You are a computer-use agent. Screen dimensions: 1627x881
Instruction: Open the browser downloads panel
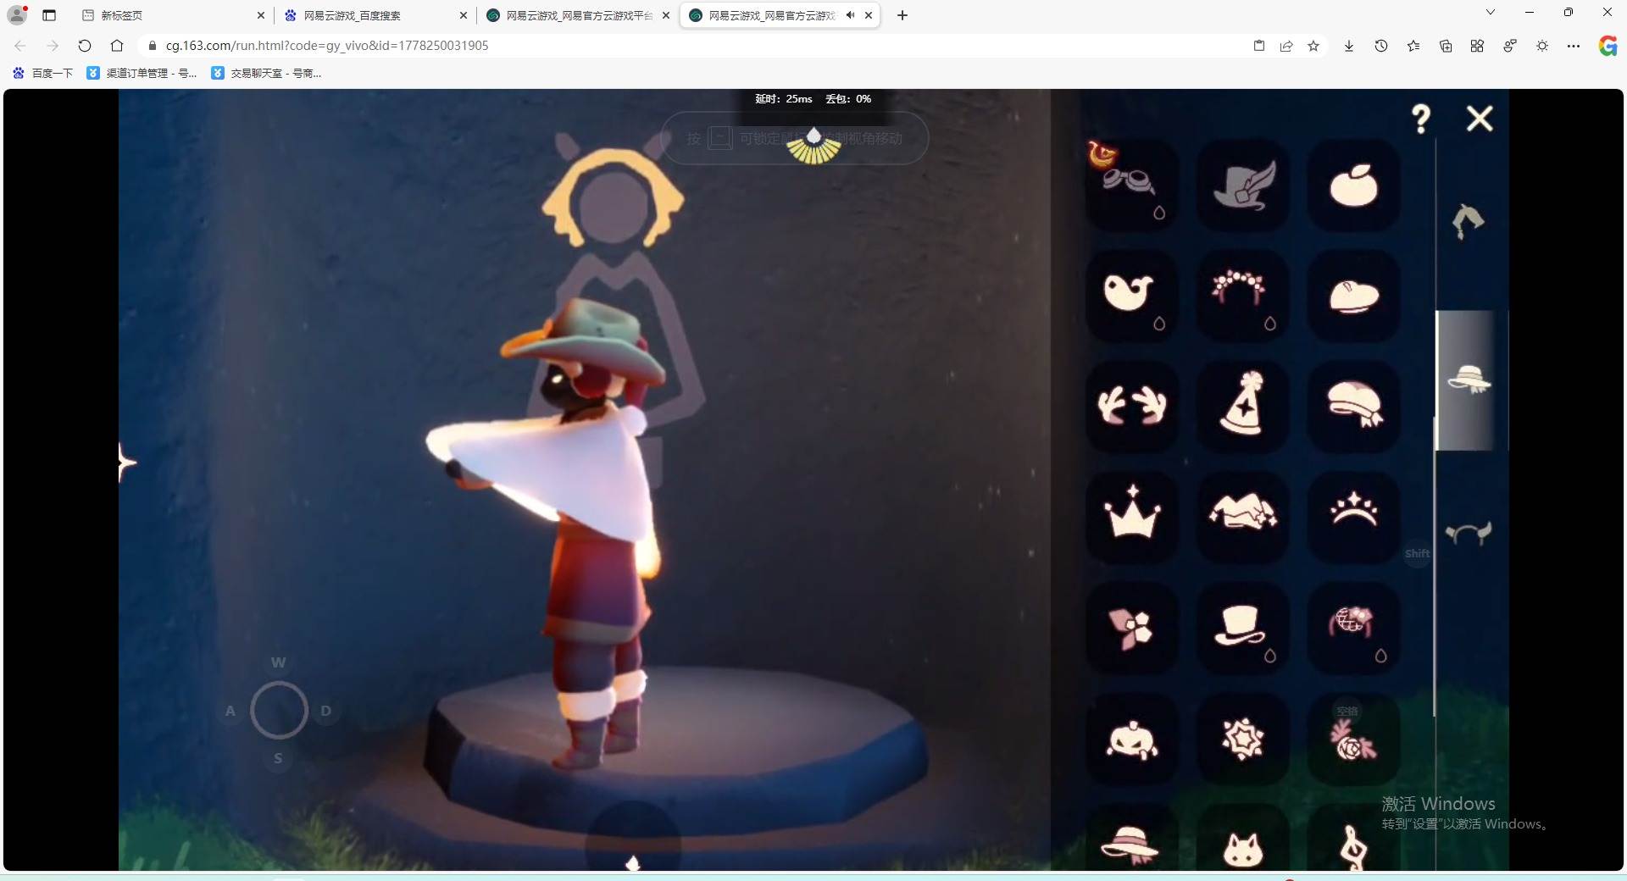point(1349,46)
